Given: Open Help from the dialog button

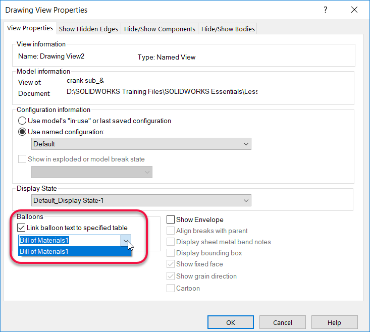Looking at the screenshot, I should [334, 322].
